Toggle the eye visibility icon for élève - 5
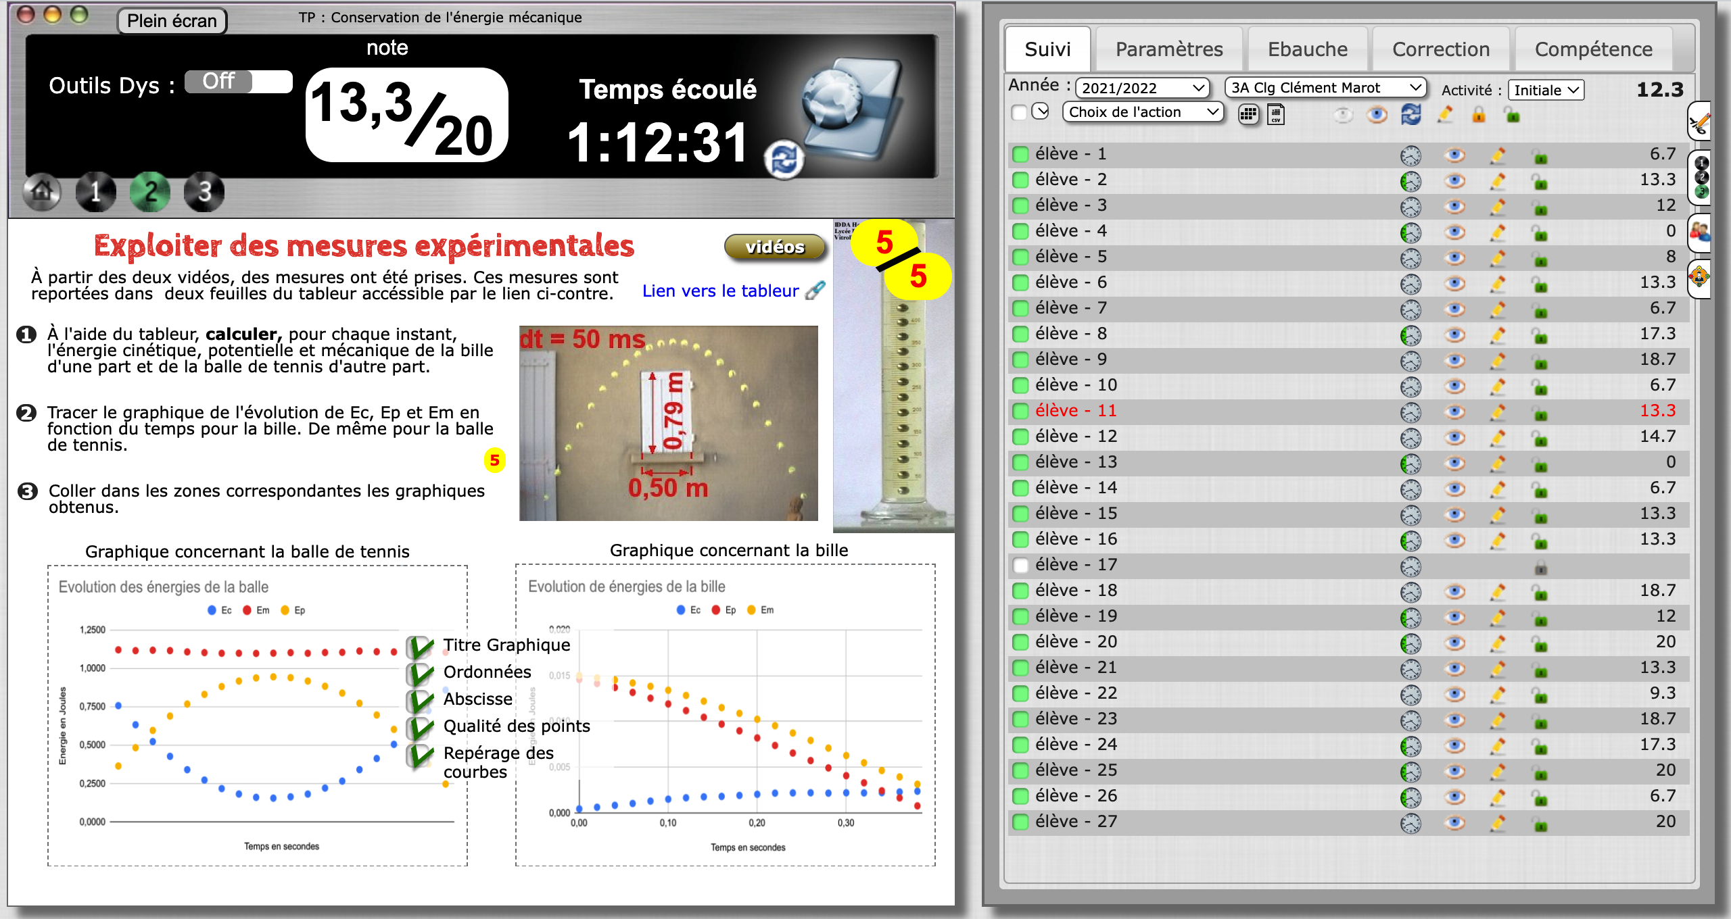1731x919 pixels. point(1454,257)
